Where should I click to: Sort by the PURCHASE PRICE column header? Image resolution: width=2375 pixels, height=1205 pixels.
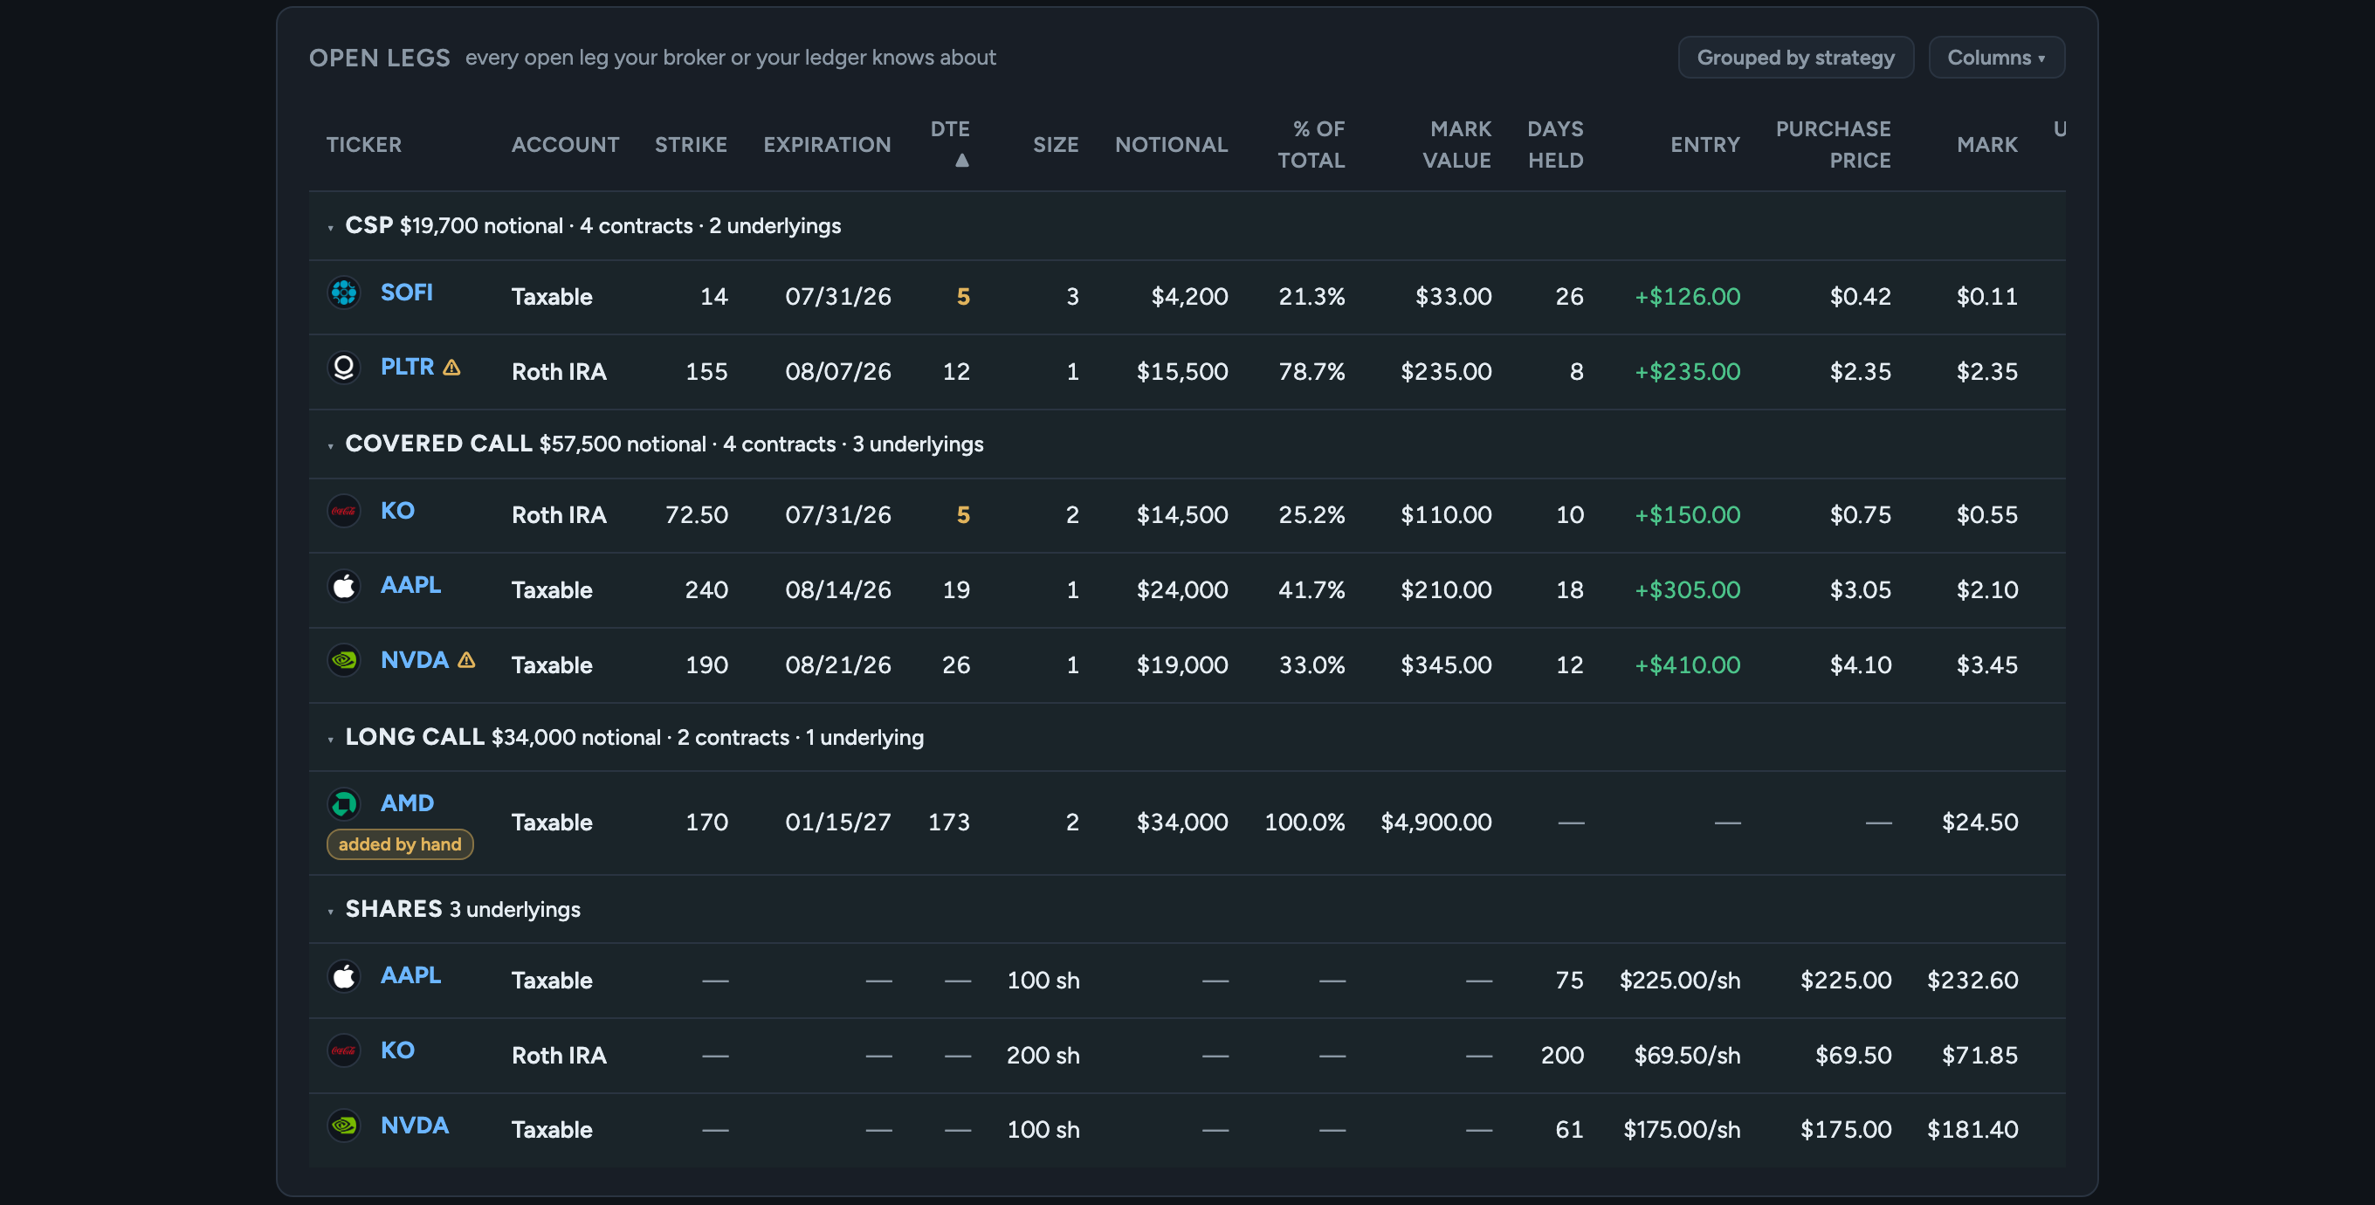(x=1833, y=145)
